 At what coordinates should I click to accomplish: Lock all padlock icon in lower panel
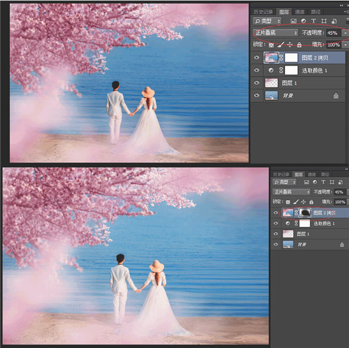pyautogui.click(x=311, y=202)
